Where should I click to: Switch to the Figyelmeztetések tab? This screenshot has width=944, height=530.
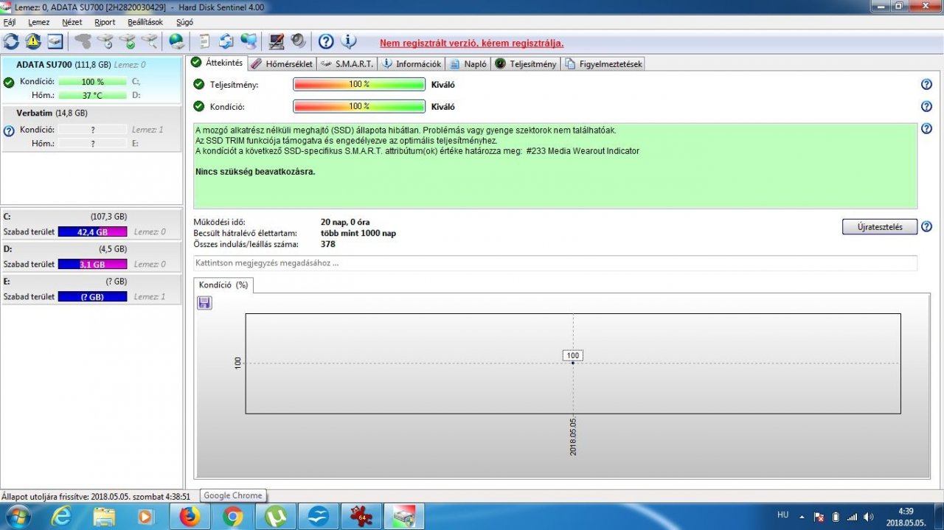pyautogui.click(x=603, y=64)
